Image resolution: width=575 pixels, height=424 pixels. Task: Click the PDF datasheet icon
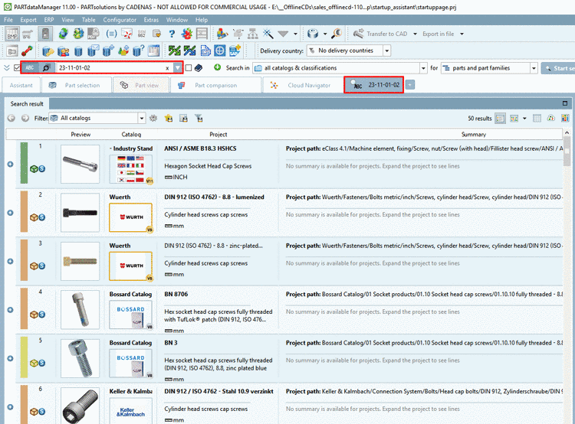[93, 34]
